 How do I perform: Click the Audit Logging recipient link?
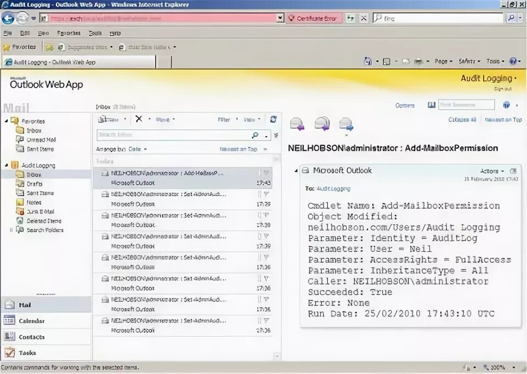333,189
